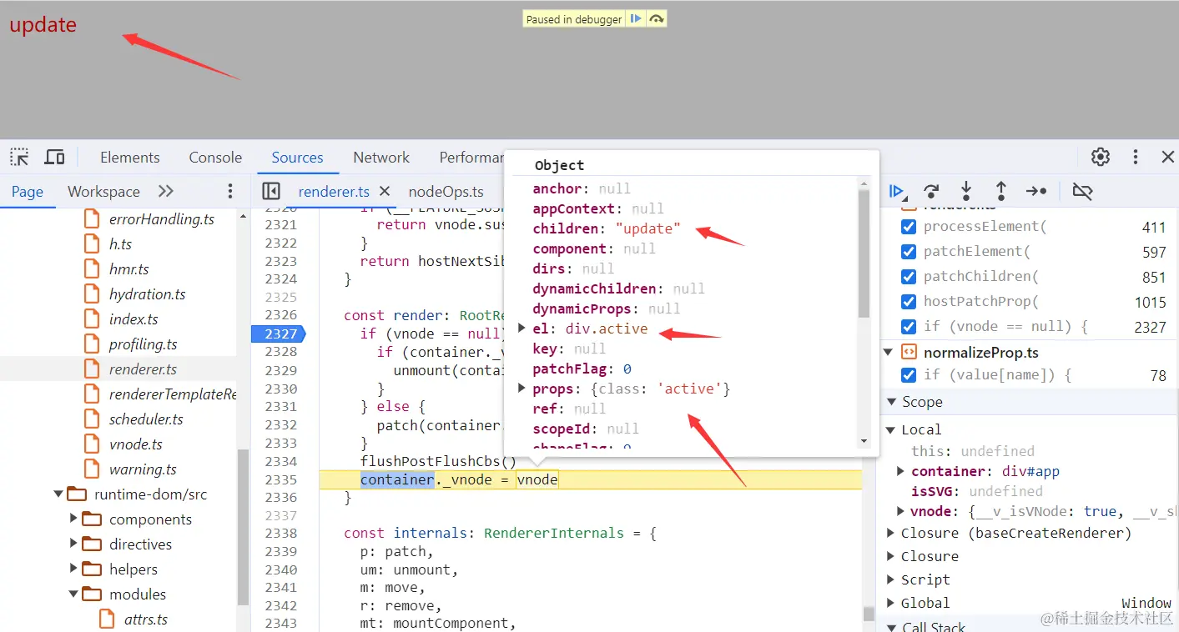The height and width of the screenshot is (632, 1179).
Task: Toggle the file navigator sidebar icon
Action: (270, 191)
